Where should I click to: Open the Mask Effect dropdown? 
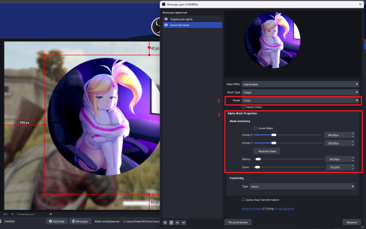click(300, 84)
